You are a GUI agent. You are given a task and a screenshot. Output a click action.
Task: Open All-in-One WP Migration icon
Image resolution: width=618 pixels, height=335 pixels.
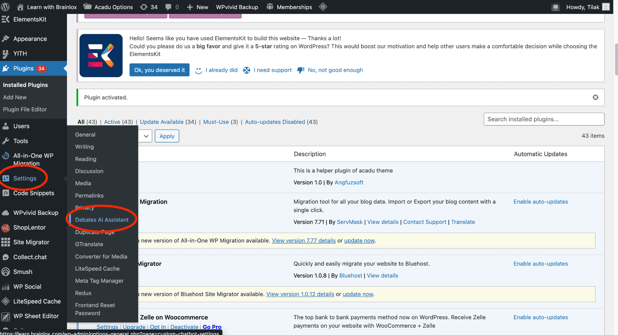(x=6, y=156)
